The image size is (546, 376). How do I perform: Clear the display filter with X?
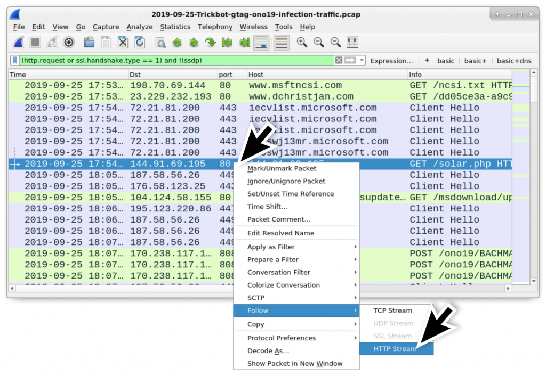339,61
